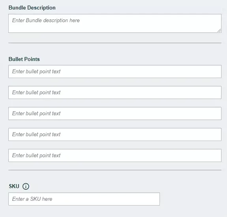Click the divider line above SKU section

point(115,170)
